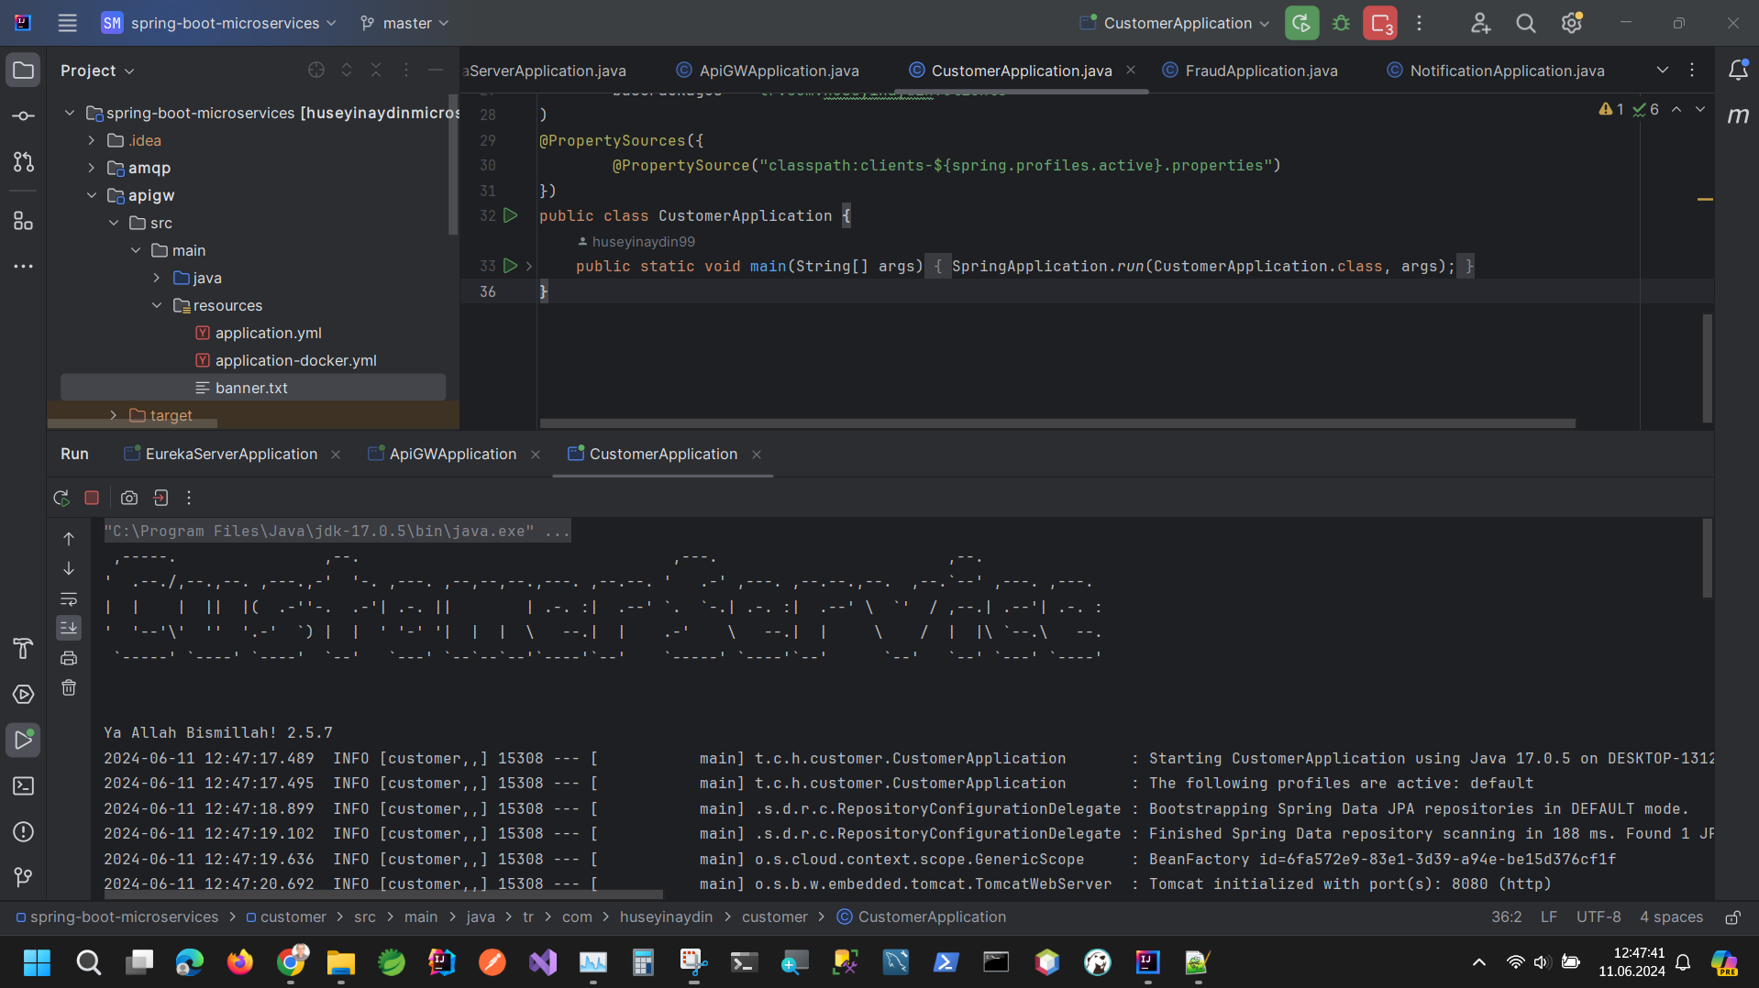Open Code With Me icon
Image resolution: width=1759 pixels, height=988 pixels.
[1480, 23]
